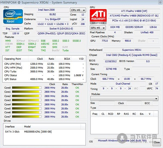Click the CPU Turbo row

click(x=44, y=71)
